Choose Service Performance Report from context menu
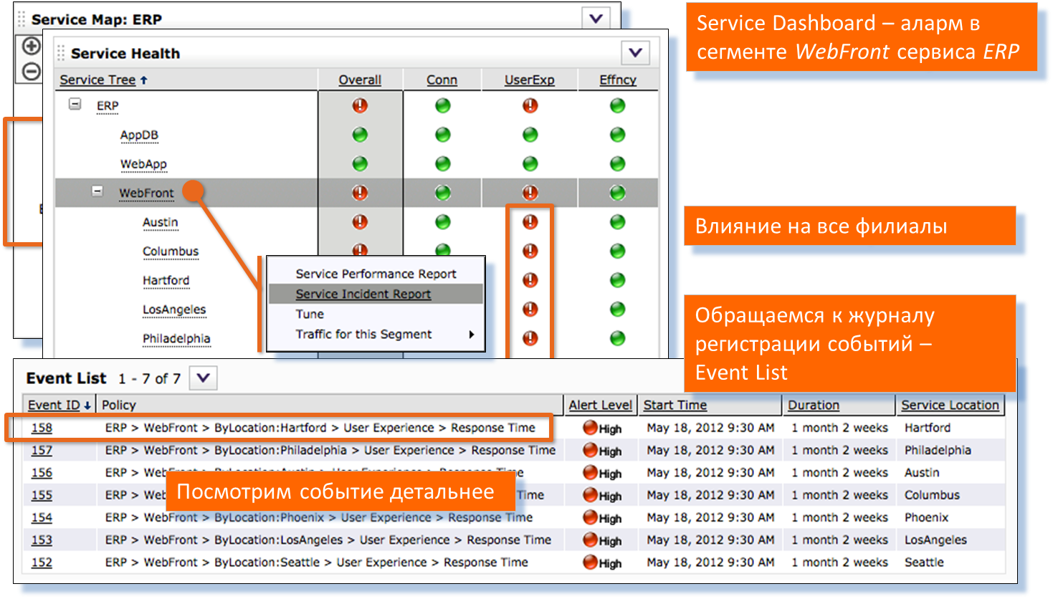 [x=376, y=274]
